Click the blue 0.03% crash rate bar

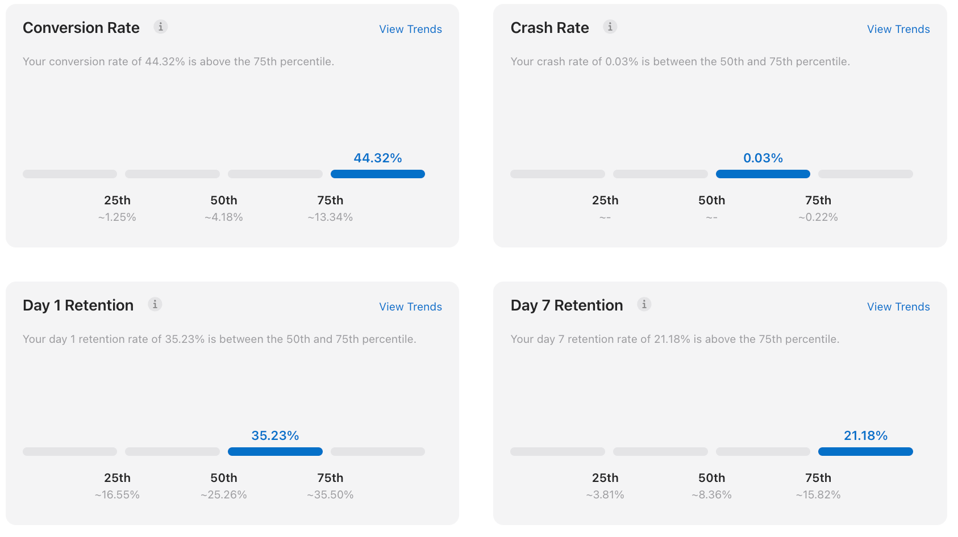pyautogui.click(x=763, y=174)
